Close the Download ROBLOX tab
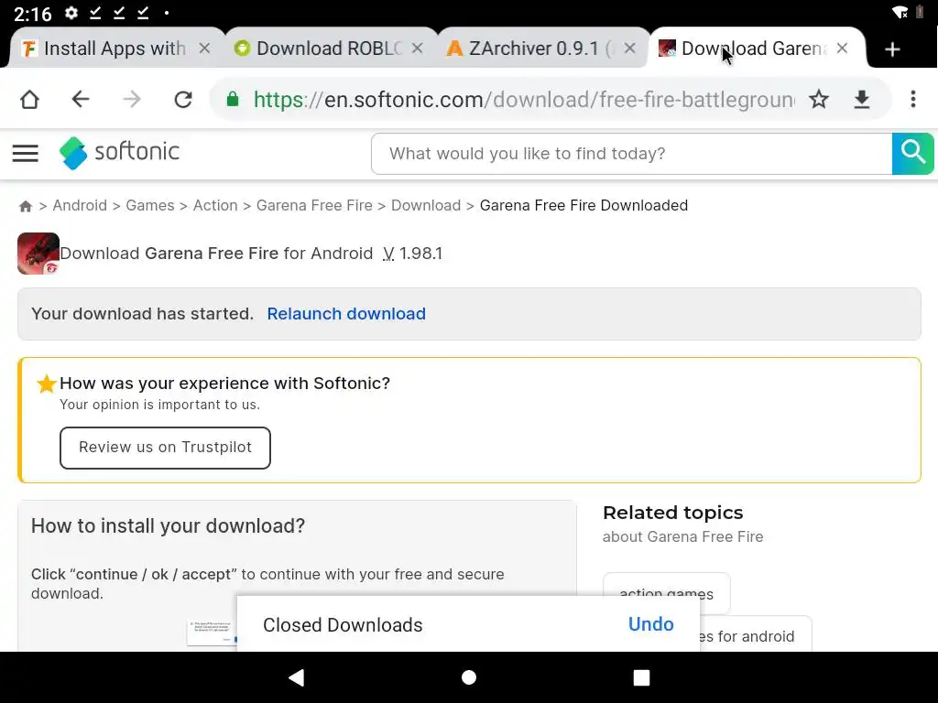The width and height of the screenshot is (938, 703). coord(418,49)
